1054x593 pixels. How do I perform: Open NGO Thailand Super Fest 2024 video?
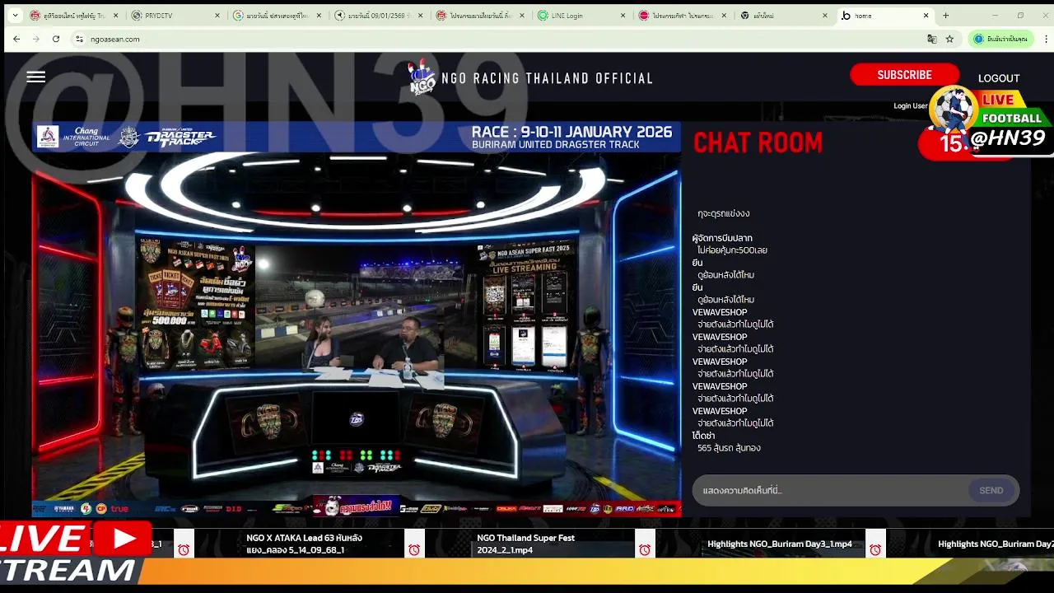point(525,544)
